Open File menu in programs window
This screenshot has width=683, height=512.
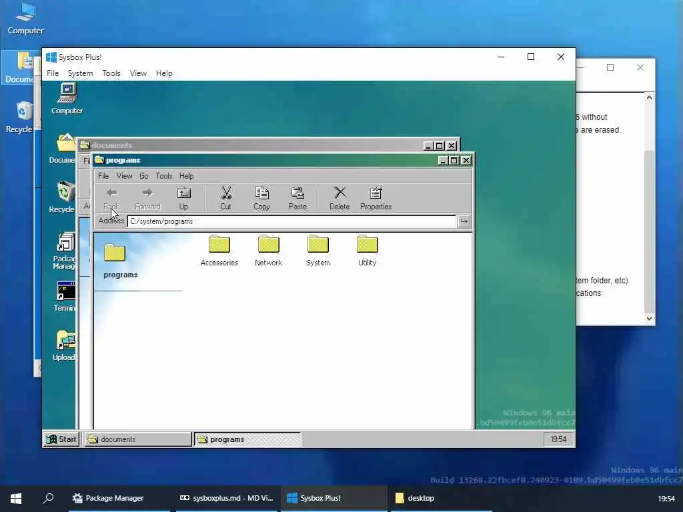(103, 176)
